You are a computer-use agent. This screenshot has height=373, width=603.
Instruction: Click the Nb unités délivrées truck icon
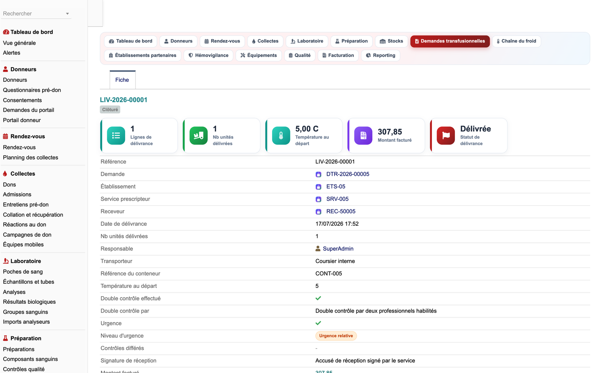(x=199, y=136)
